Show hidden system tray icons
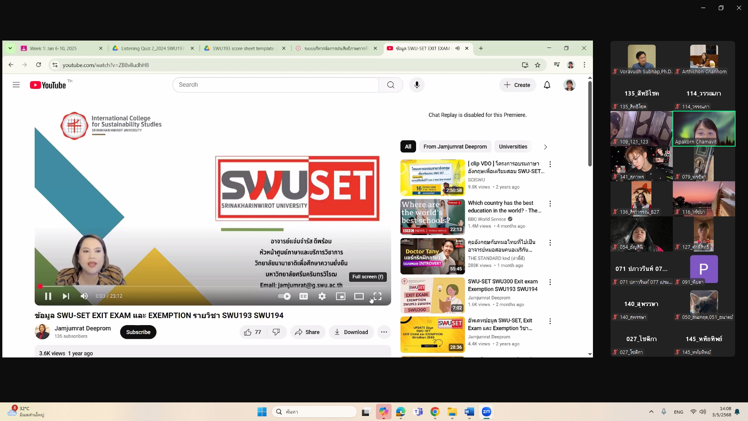Image resolution: width=748 pixels, height=421 pixels. coord(651,412)
